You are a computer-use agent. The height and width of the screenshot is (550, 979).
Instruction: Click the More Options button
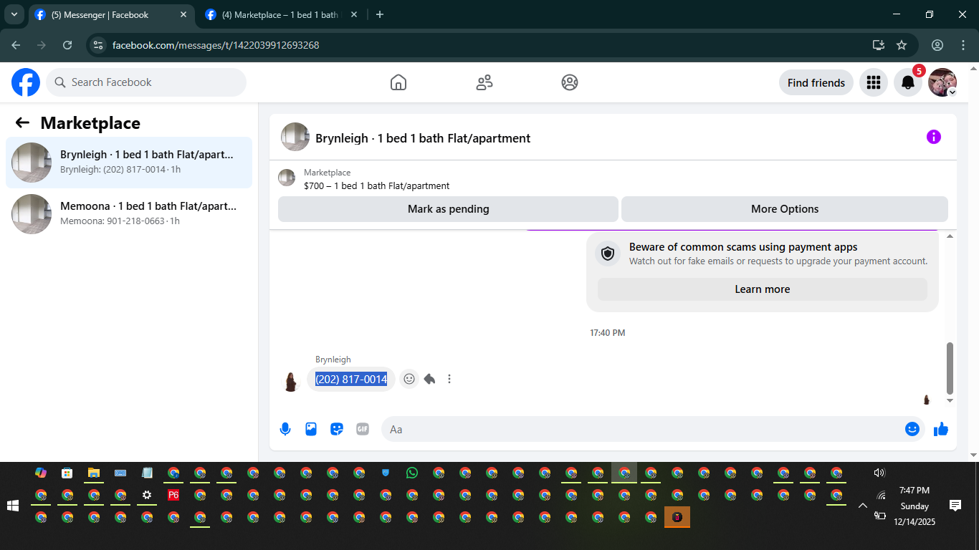(x=785, y=209)
